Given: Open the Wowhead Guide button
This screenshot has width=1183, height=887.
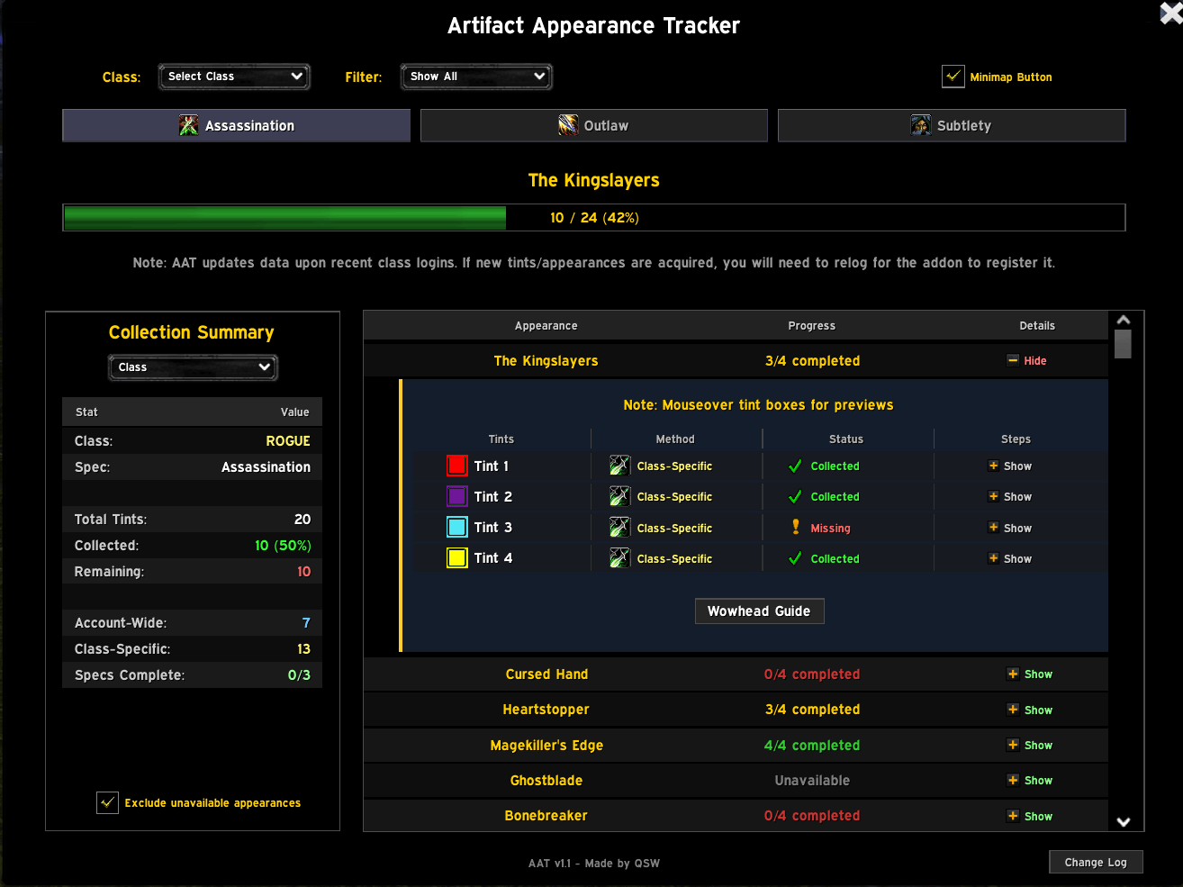Looking at the screenshot, I should [759, 611].
